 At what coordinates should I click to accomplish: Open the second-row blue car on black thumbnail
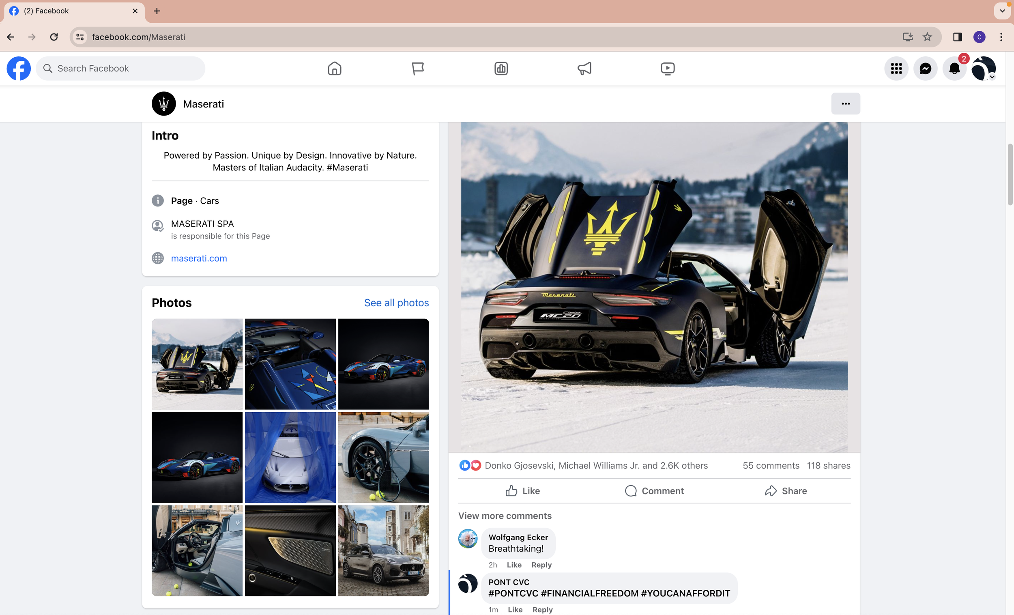197,457
